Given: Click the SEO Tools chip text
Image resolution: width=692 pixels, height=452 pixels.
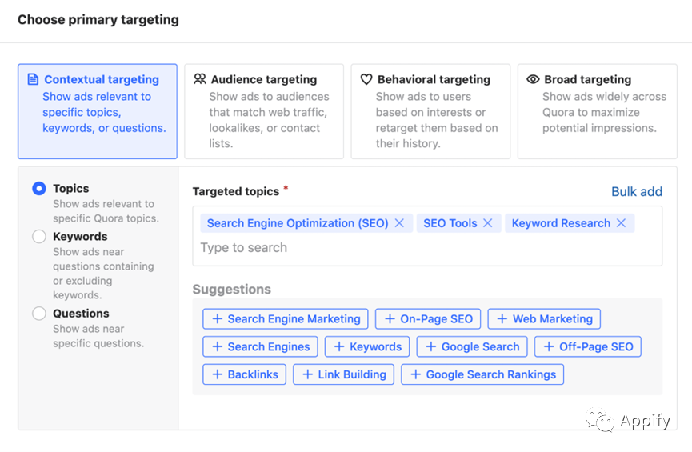Looking at the screenshot, I should click(450, 223).
